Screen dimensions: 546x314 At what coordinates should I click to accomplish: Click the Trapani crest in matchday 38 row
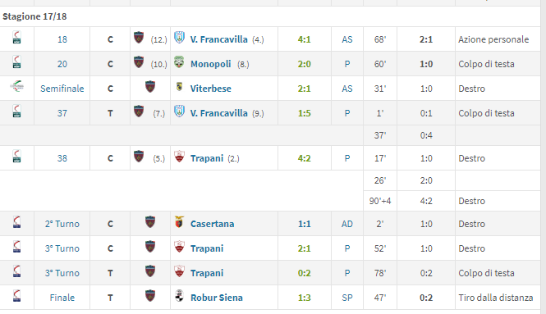coord(179,157)
